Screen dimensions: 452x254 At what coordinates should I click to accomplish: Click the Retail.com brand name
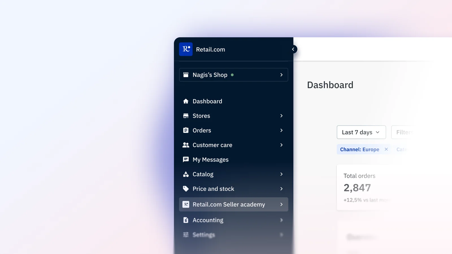point(210,49)
